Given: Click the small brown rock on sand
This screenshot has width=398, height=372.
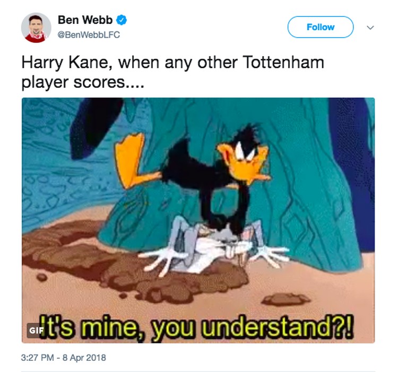Looking at the screenshot, I should pyautogui.click(x=285, y=299).
